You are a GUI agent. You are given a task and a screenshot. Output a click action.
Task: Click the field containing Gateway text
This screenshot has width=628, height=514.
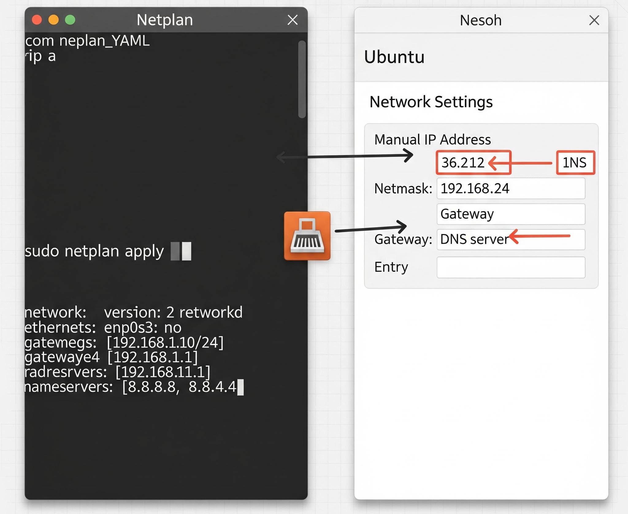click(511, 214)
